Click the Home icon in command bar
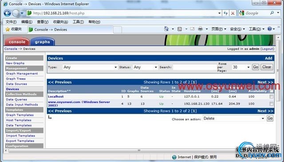This screenshot has height=162, width=284. pos(166,29)
